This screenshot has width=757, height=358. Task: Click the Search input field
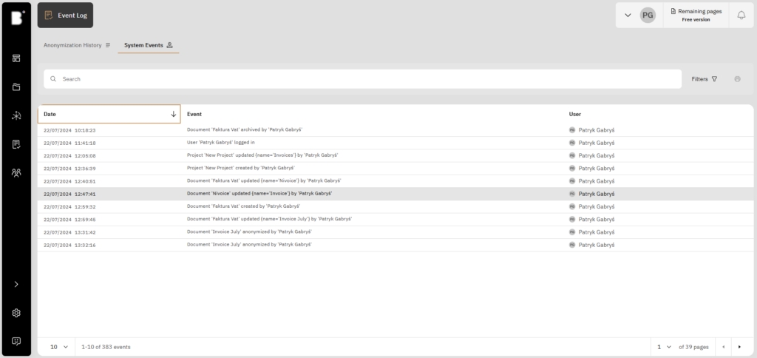[362, 78]
